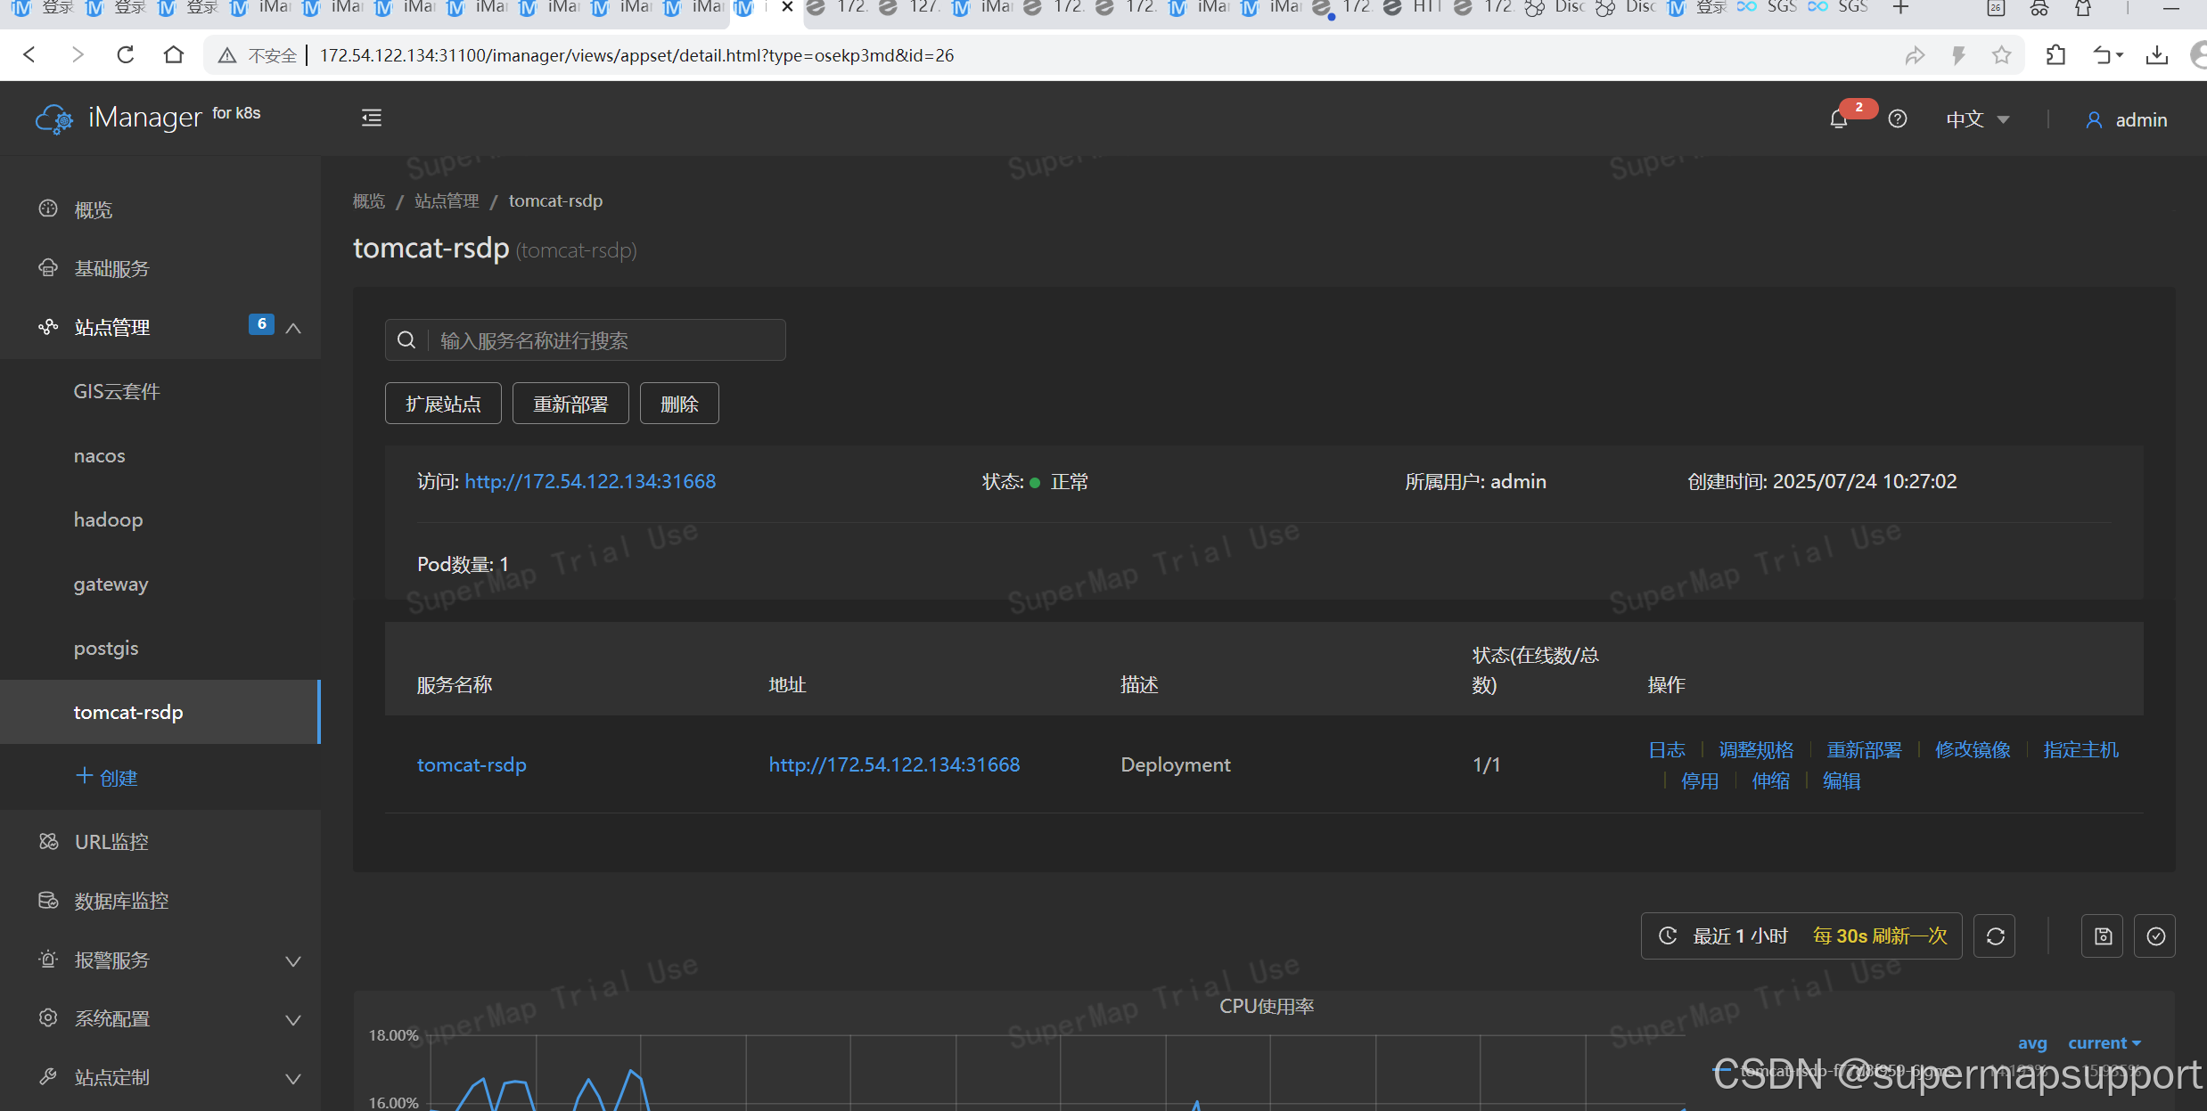The image size is (2207, 1111).
Task: Click the check circle icon button
Action: coord(2155,936)
